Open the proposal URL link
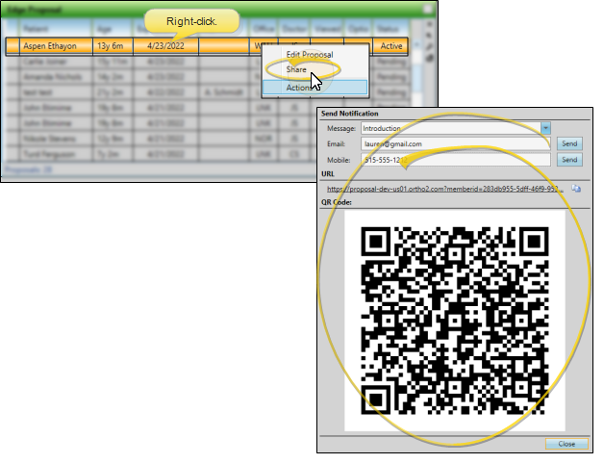Image resolution: width=604 pixels, height=464 pixels. (442, 190)
